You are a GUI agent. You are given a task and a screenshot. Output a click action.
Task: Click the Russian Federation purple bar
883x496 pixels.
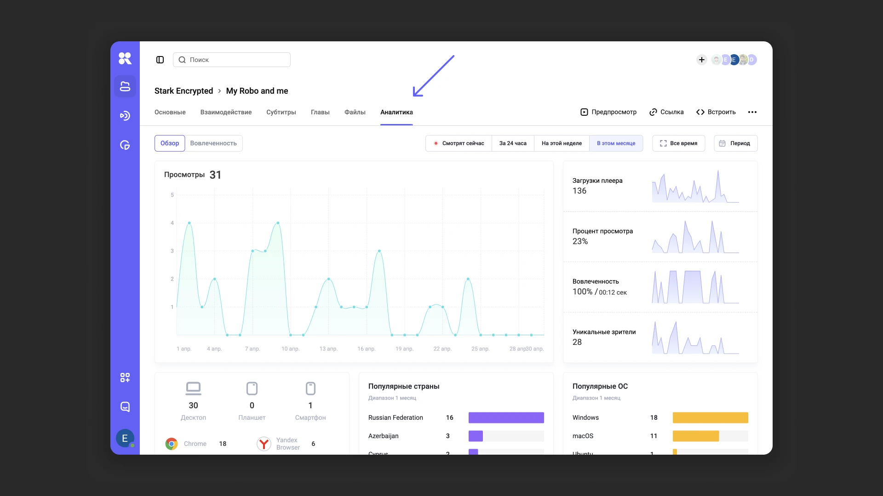coord(506,417)
